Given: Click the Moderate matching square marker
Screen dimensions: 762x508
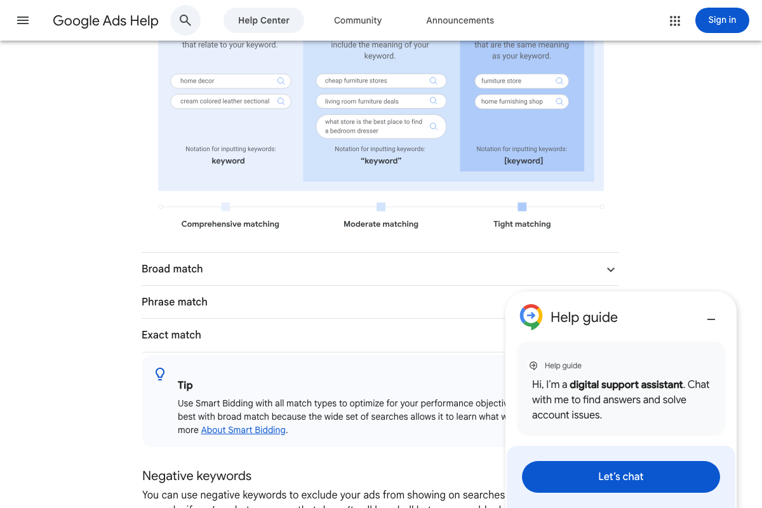Looking at the screenshot, I should tap(381, 207).
